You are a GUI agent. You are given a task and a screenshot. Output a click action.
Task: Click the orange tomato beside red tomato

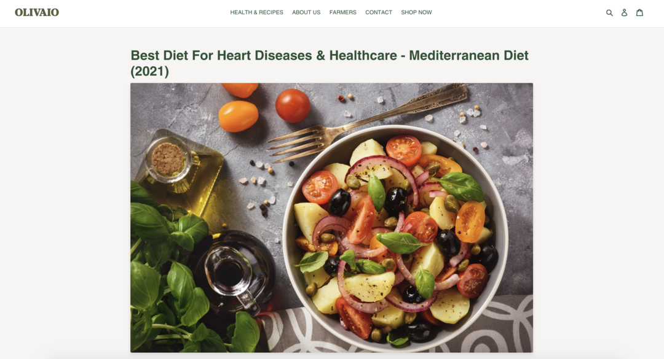click(238, 116)
